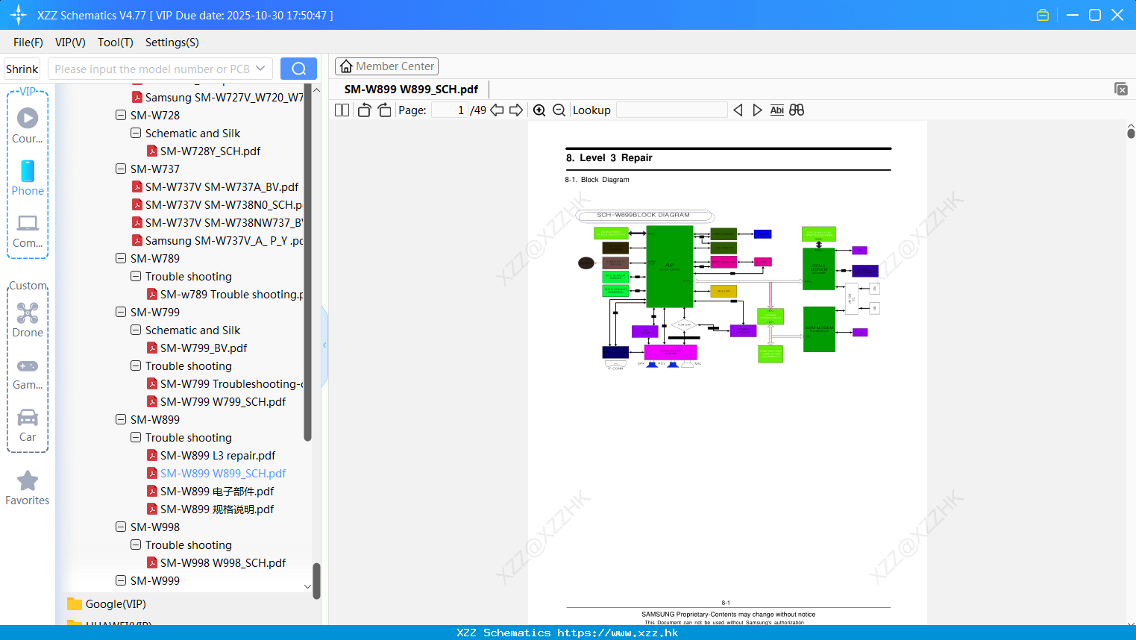Collapse the SM-W728 tree node
The width and height of the screenshot is (1136, 640).
click(x=121, y=115)
